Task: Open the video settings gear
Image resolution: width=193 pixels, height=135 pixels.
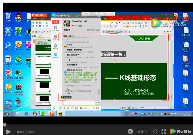Action: point(155,132)
